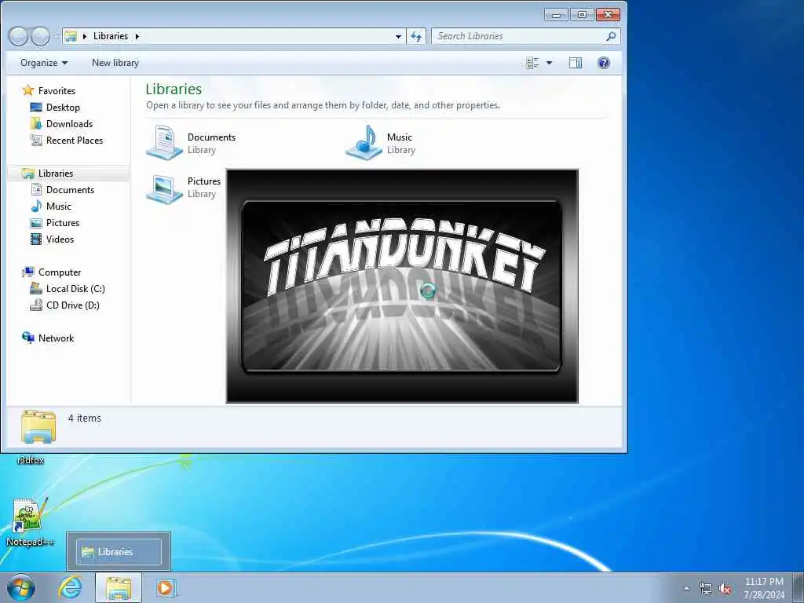Select Music under Libraries in sidebar
Screen dimensions: 804x603
(x=58, y=206)
